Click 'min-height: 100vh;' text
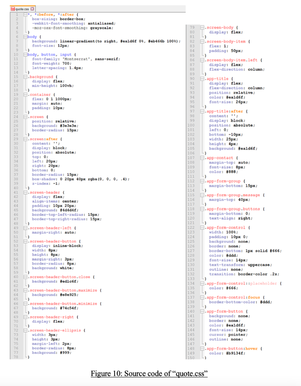This screenshot has height=386, width=301. 53,86
